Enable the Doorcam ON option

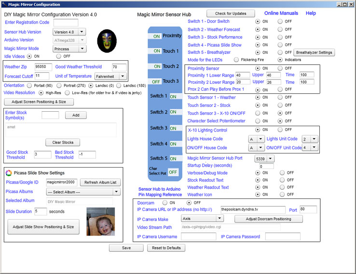[x=165, y=203]
